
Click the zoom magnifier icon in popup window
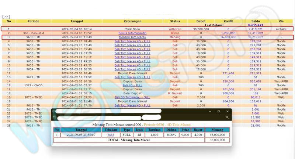click(227, 118)
